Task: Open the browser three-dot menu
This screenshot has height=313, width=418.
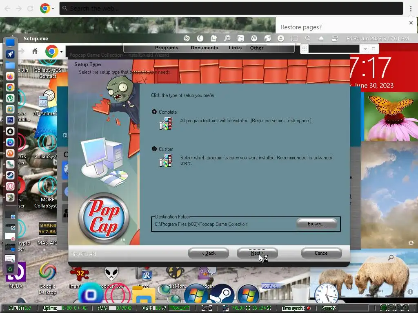Action: [x=411, y=9]
